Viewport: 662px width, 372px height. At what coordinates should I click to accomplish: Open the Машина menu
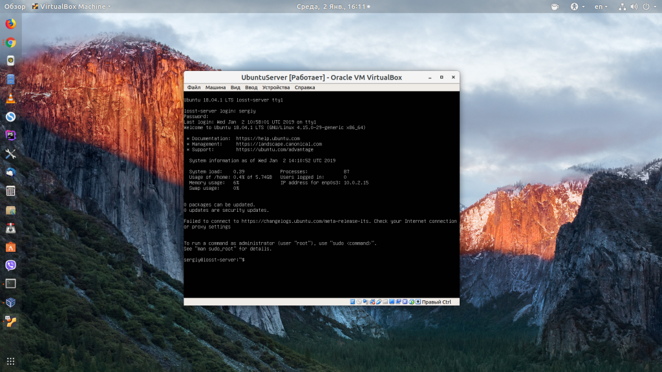pos(217,86)
